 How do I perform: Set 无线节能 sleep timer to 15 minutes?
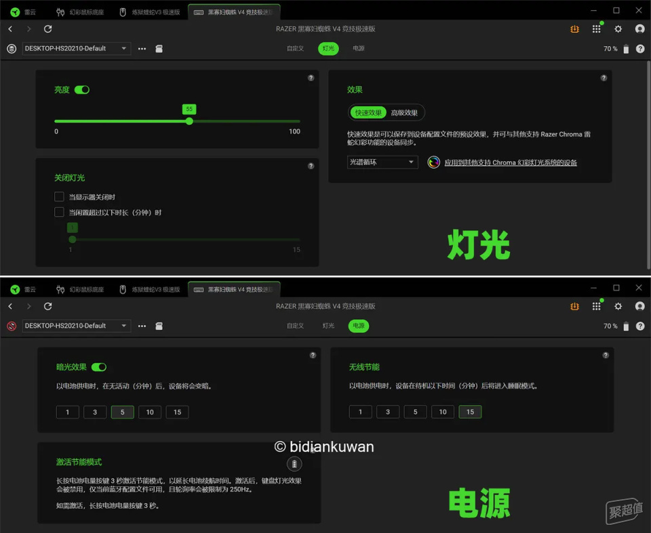(x=470, y=412)
